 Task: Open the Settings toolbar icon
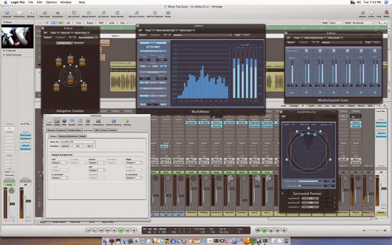(x=30, y=14)
